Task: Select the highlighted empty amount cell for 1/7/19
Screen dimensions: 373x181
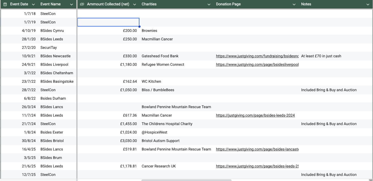Action: point(108,22)
